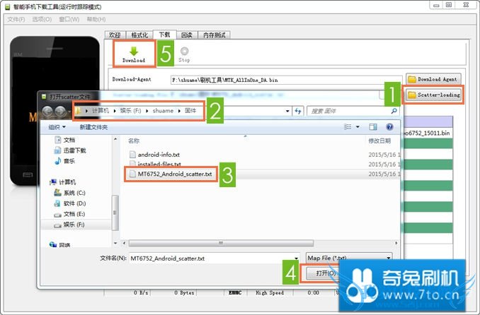Viewport: 480px width, 315px height.
Task: Expand the address bar history dropdown
Action: (x=287, y=111)
